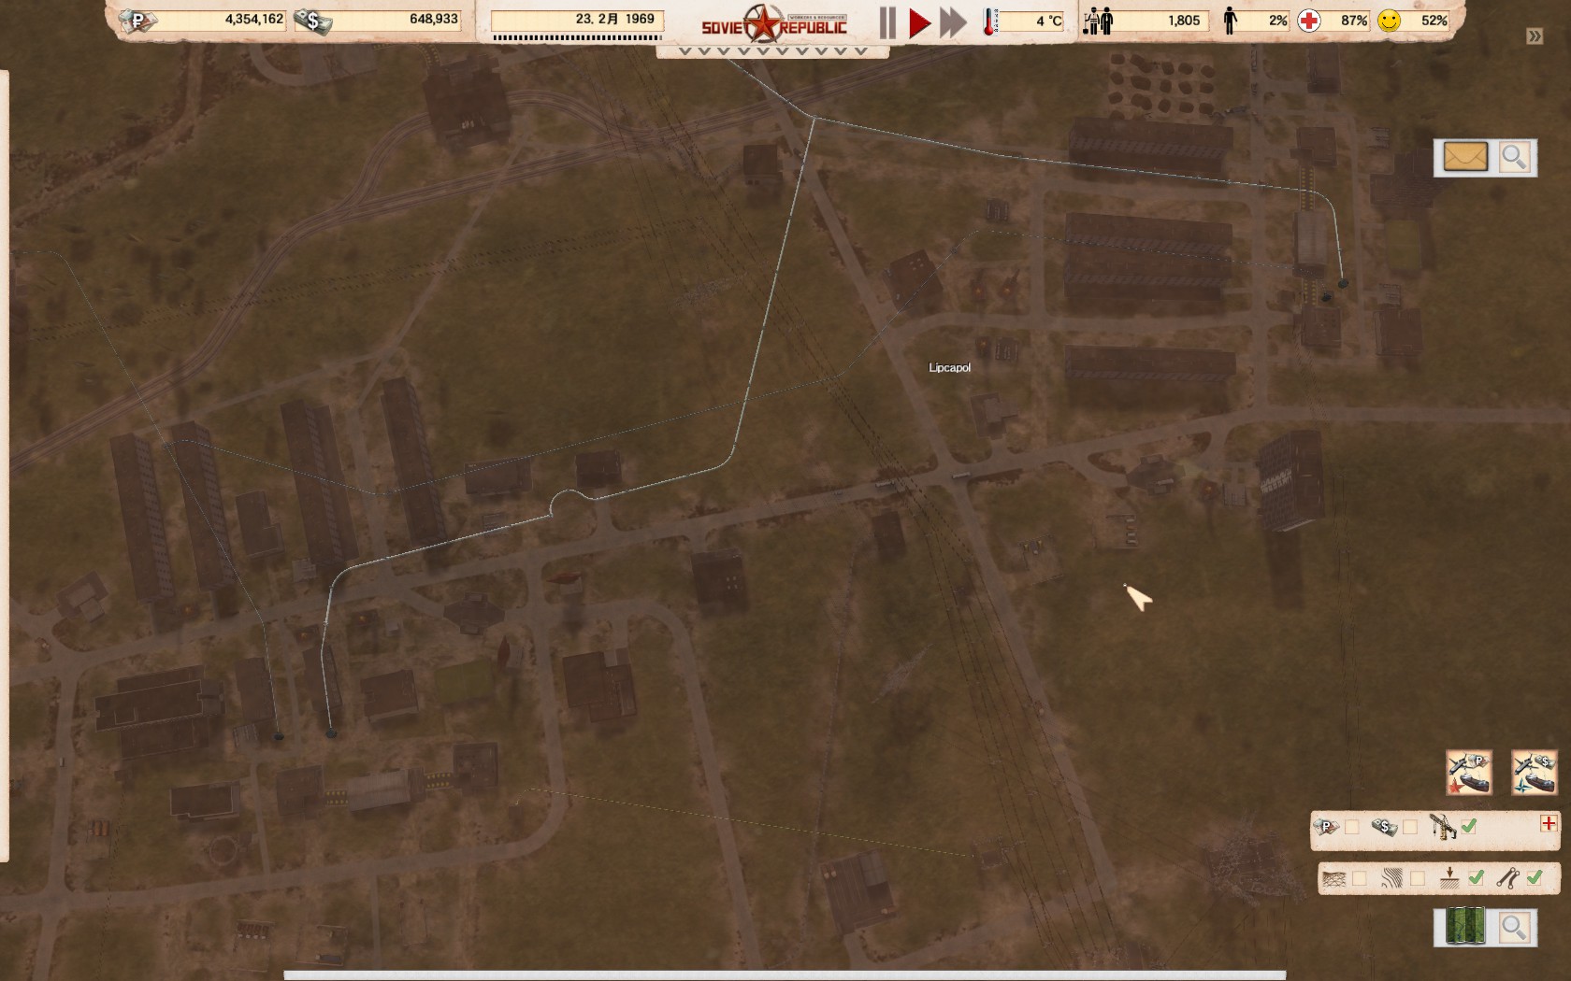Expand the top bar chevron drawer

pyautogui.click(x=772, y=51)
